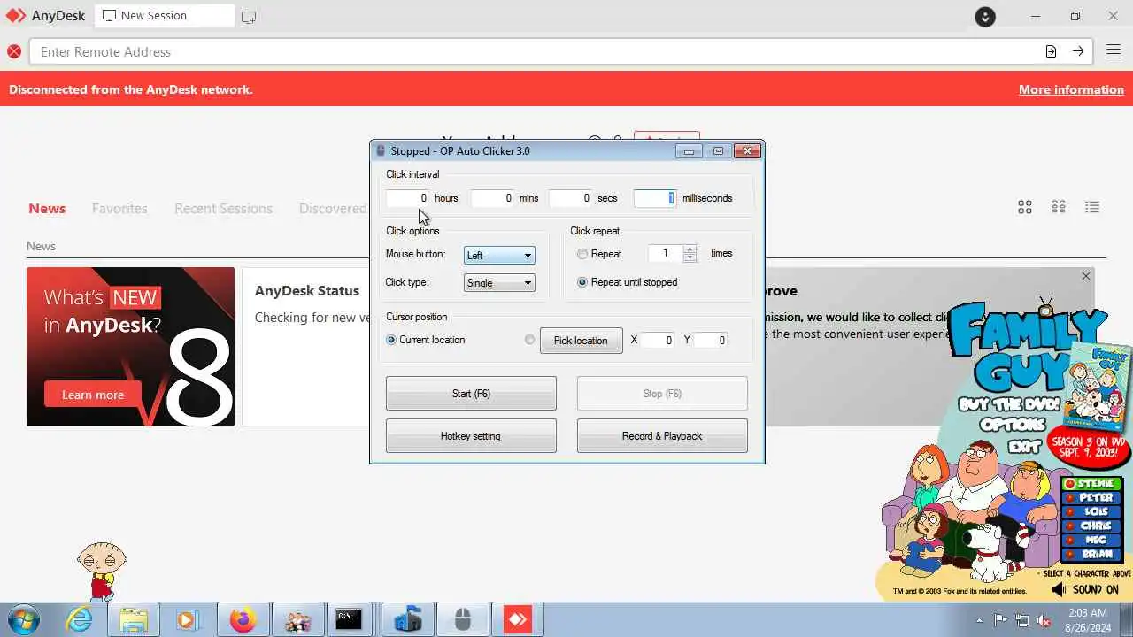This screenshot has width=1133, height=637.
Task: Open Action Center flag in system tray
Action: pos(1000,620)
